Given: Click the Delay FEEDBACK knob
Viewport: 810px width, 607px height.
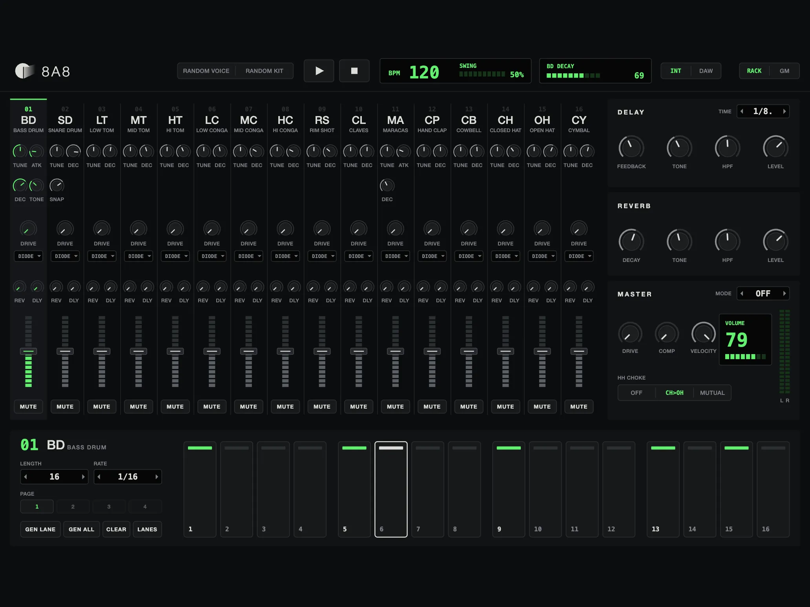Looking at the screenshot, I should [631, 147].
